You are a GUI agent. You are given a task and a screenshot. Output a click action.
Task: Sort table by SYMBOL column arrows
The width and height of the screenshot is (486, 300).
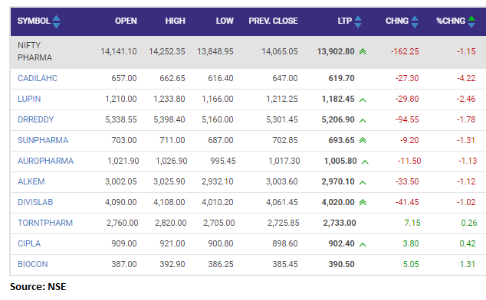(x=56, y=21)
